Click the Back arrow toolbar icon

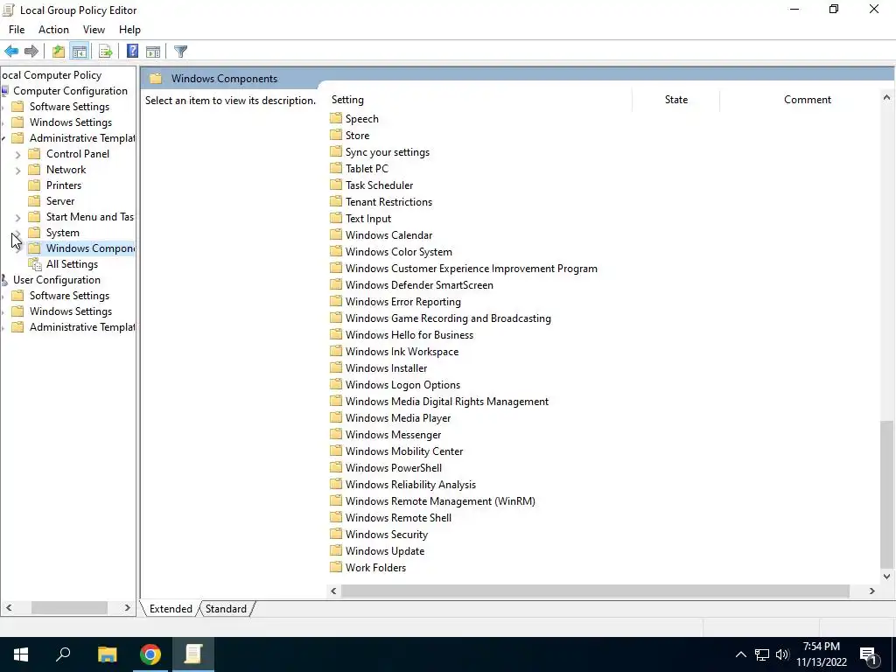tap(11, 52)
